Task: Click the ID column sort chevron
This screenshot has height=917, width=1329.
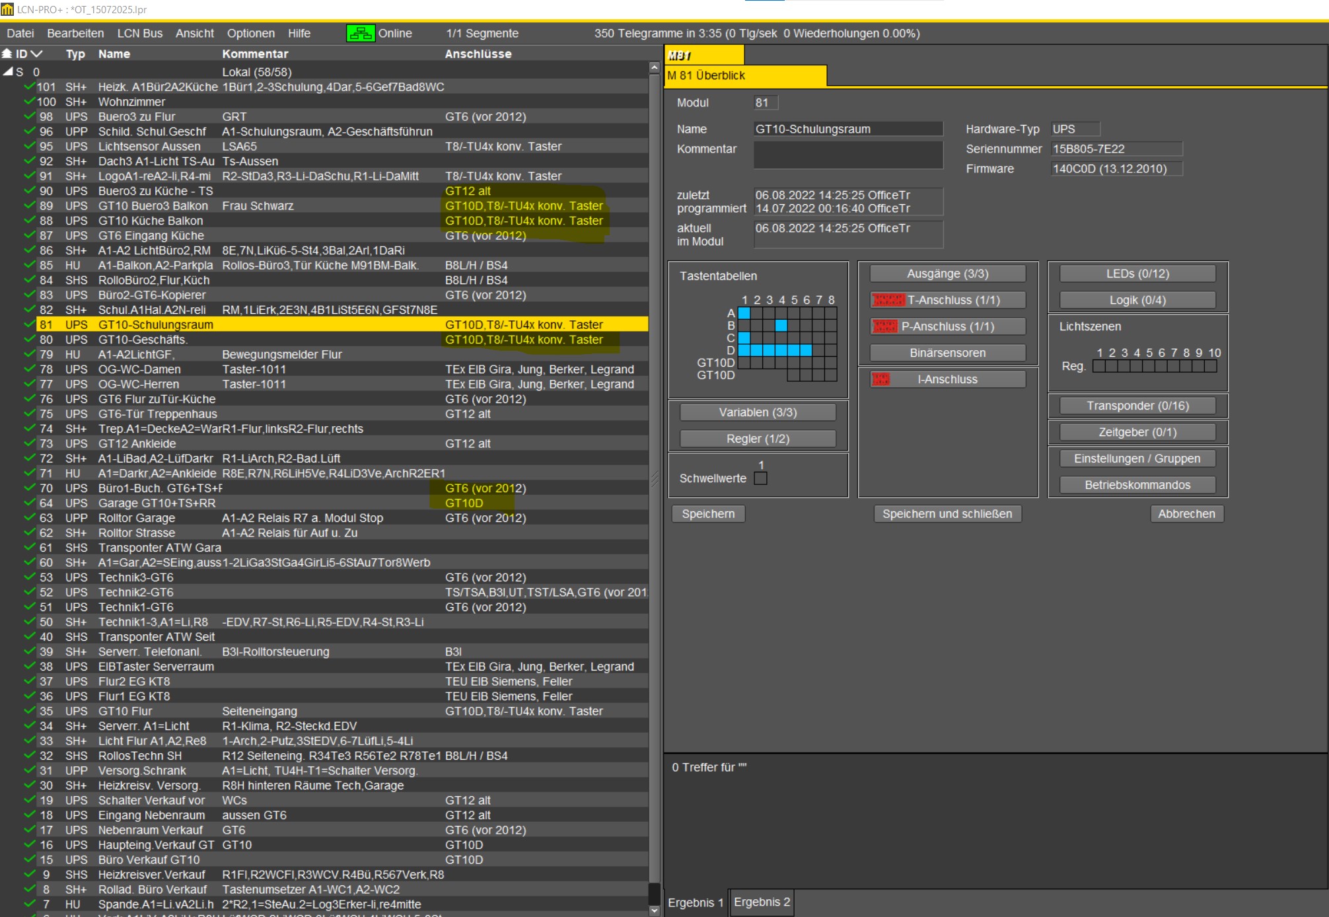Action: (x=36, y=54)
